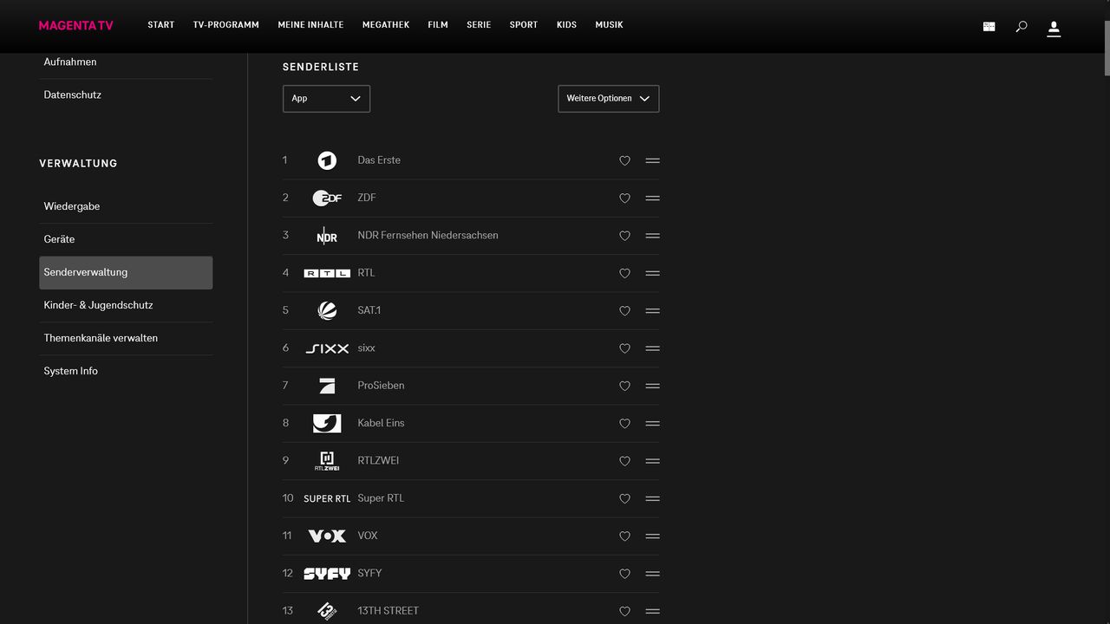The image size is (1110, 624).
Task: Click the reorder handle for Super RTL
Action: tap(653, 498)
